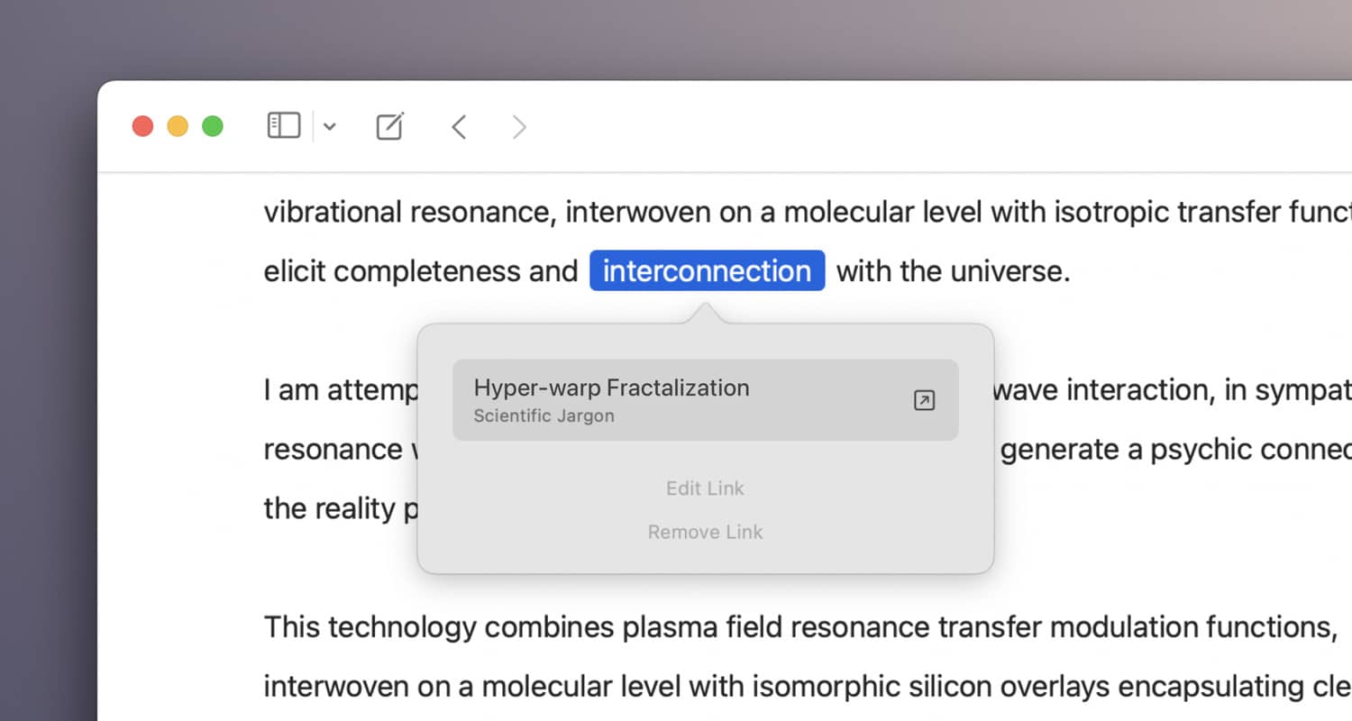
Task: Choose Edit Link in the popover
Action: pyautogui.click(x=705, y=488)
